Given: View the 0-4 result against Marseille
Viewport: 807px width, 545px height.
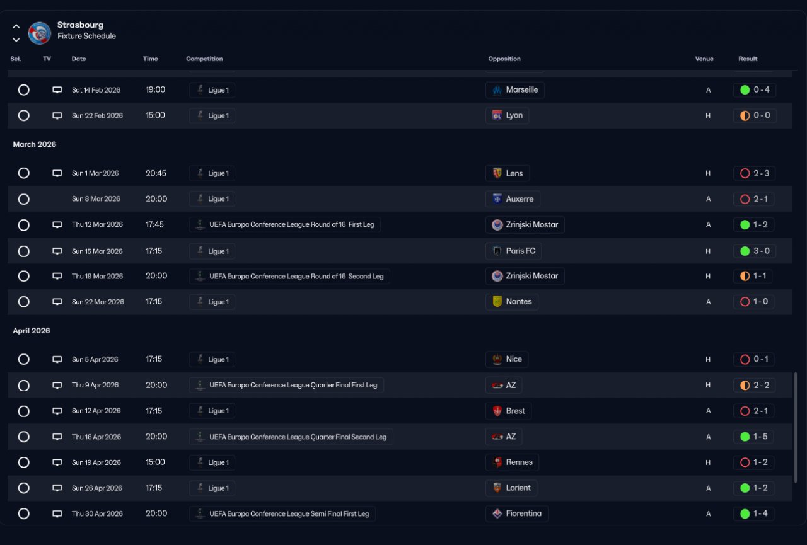Looking at the screenshot, I should coord(755,90).
